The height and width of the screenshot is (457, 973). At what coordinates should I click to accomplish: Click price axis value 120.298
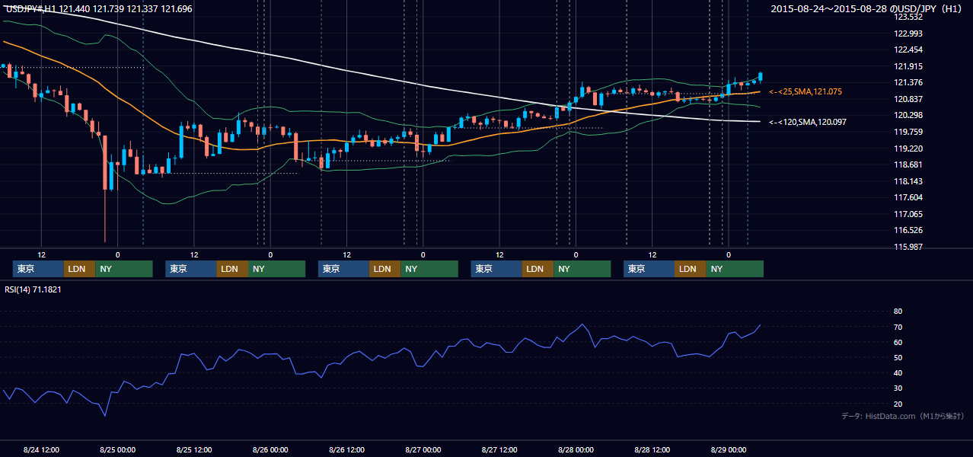908,115
